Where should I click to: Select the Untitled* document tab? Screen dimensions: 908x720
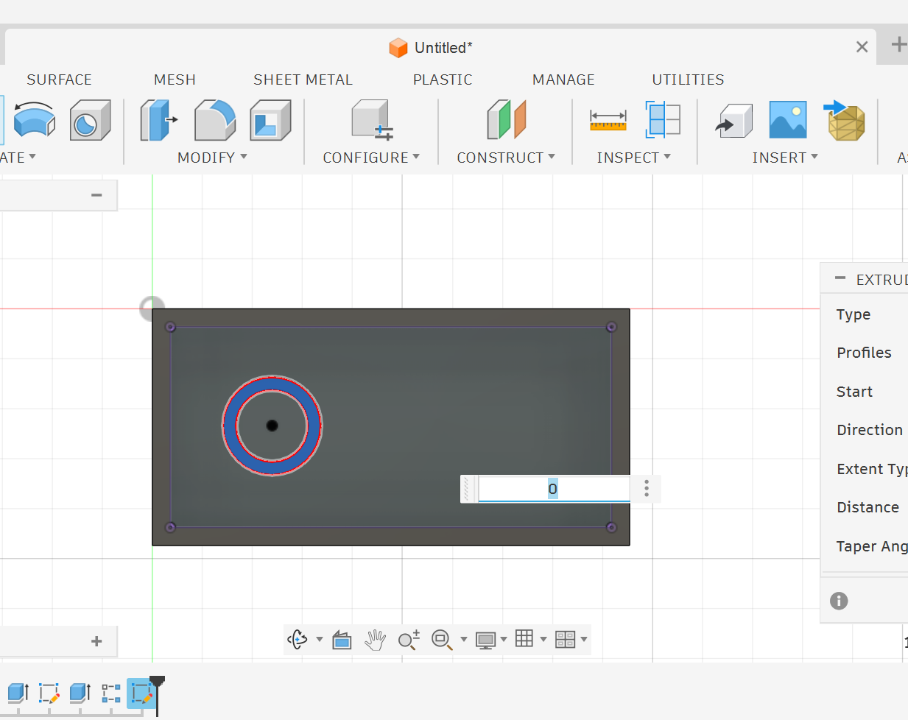click(431, 48)
